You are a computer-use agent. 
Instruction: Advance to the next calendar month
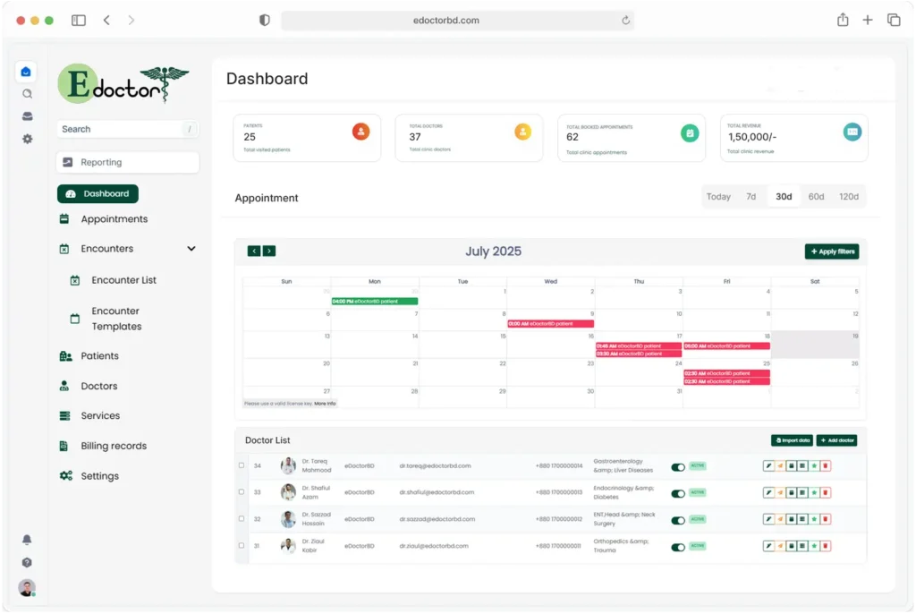269,252
